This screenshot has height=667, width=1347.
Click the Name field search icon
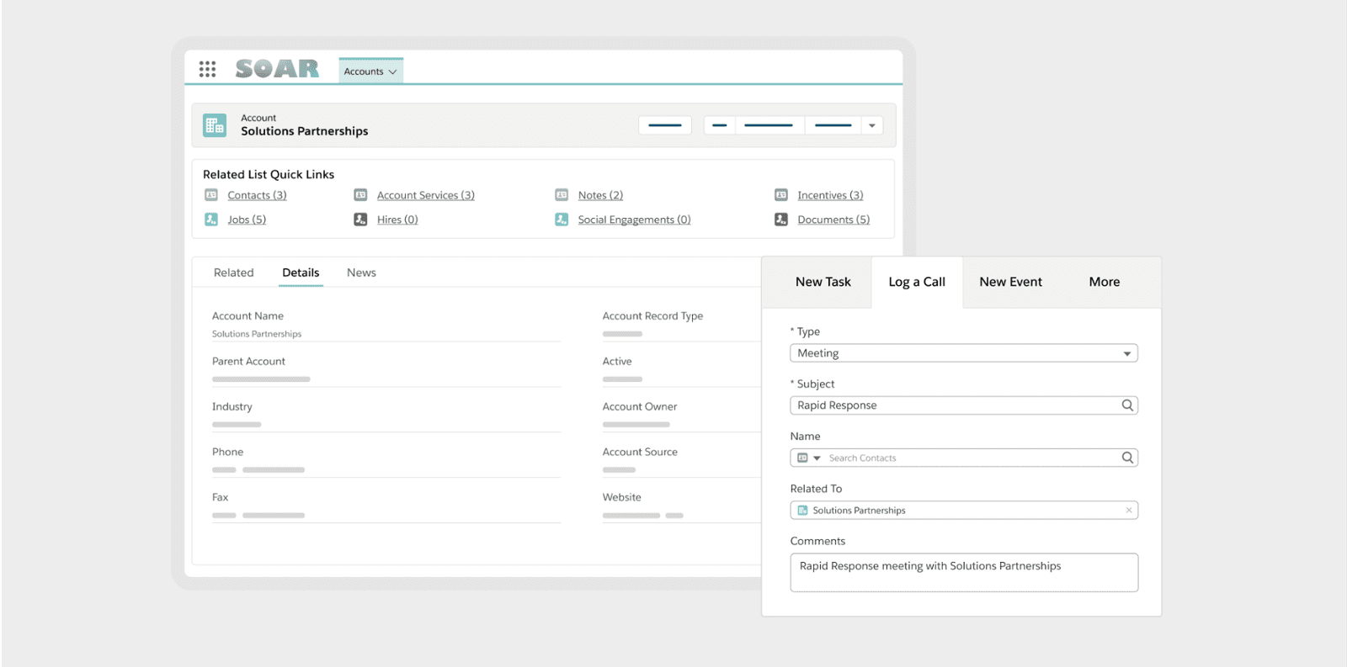[1127, 458]
